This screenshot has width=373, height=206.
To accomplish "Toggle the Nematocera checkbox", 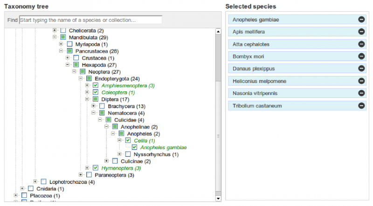I will (x=102, y=113).
